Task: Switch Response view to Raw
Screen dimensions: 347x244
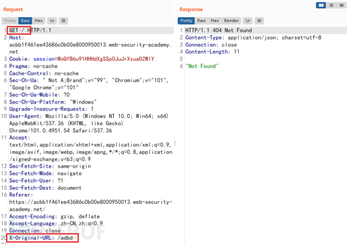Action: [x=201, y=21]
